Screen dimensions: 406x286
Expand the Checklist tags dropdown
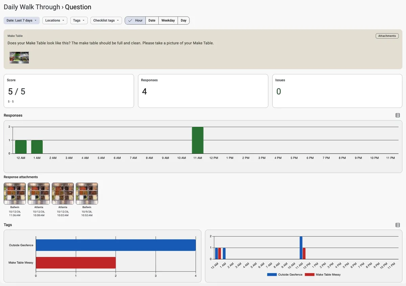click(106, 21)
